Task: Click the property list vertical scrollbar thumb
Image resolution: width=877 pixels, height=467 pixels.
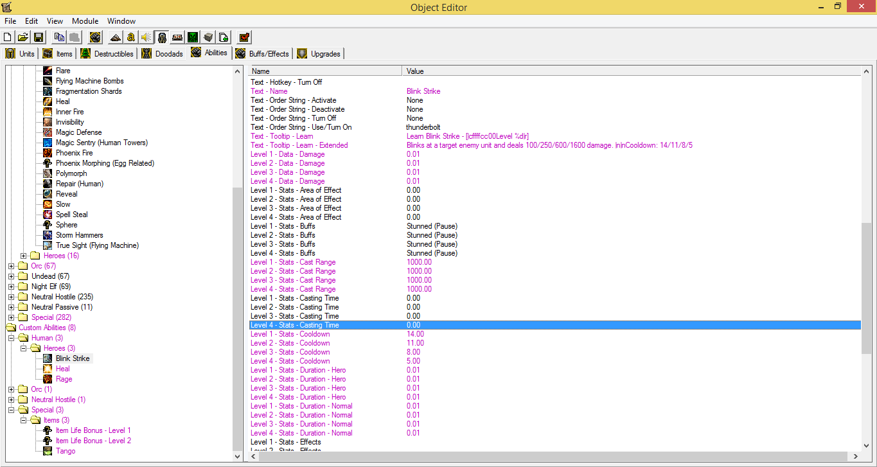Action: coord(866,288)
